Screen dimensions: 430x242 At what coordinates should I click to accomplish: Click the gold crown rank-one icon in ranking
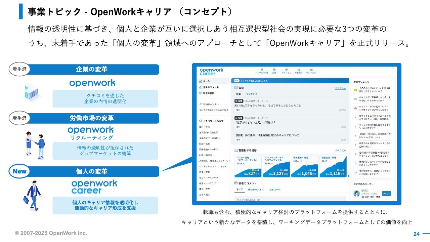tap(355, 89)
